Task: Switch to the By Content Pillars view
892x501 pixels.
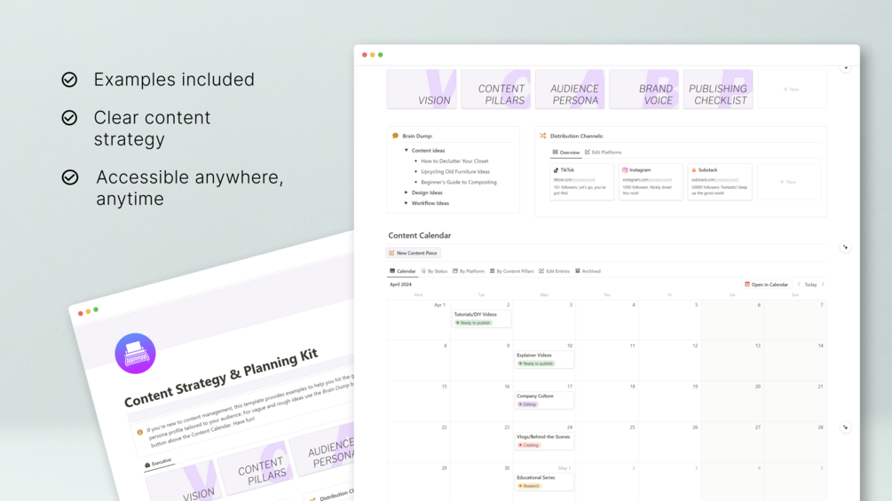Action: point(511,271)
